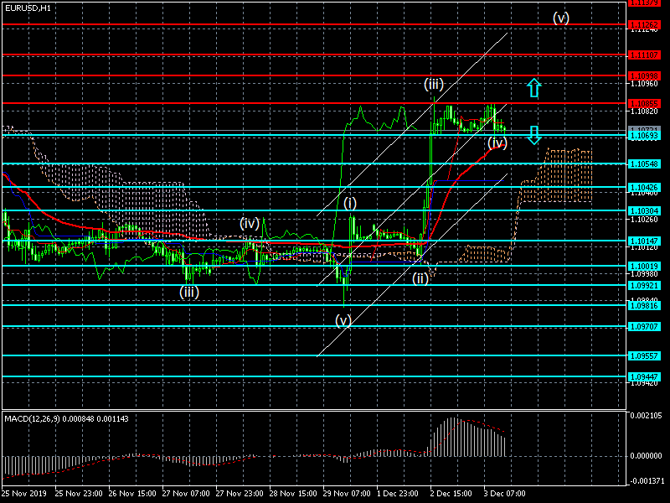Select the red 1.11107 price level label

644,55
